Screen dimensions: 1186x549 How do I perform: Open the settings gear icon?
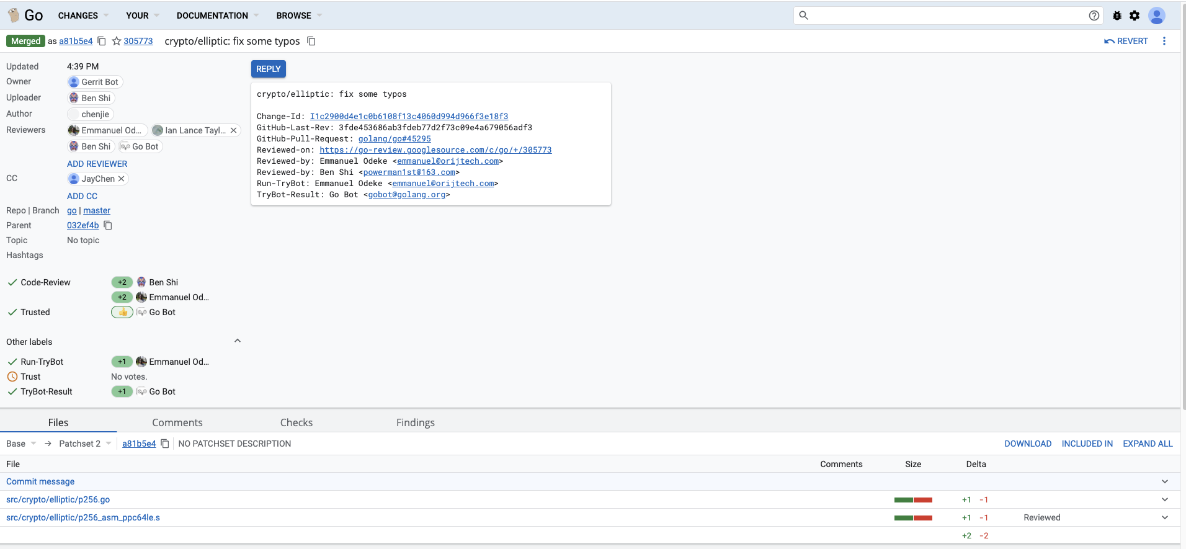[1135, 16]
